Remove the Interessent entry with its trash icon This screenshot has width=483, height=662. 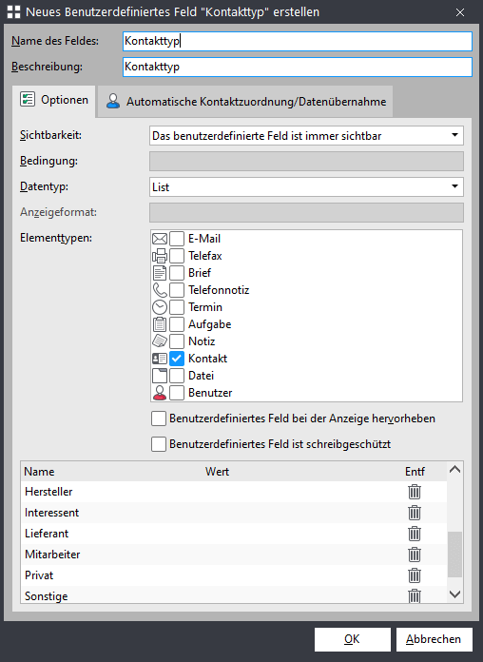tap(415, 513)
